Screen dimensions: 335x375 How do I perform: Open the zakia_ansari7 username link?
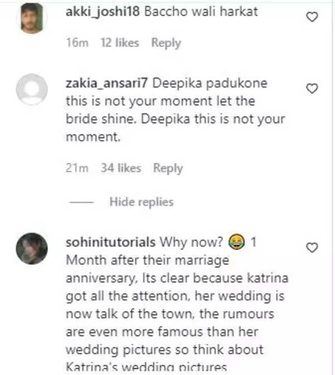(107, 84)
